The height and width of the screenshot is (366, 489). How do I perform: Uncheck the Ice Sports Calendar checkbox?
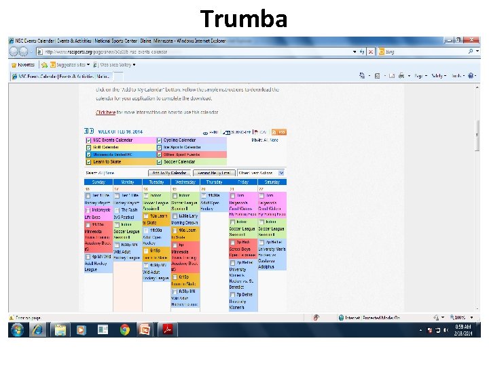click(159, 148)
